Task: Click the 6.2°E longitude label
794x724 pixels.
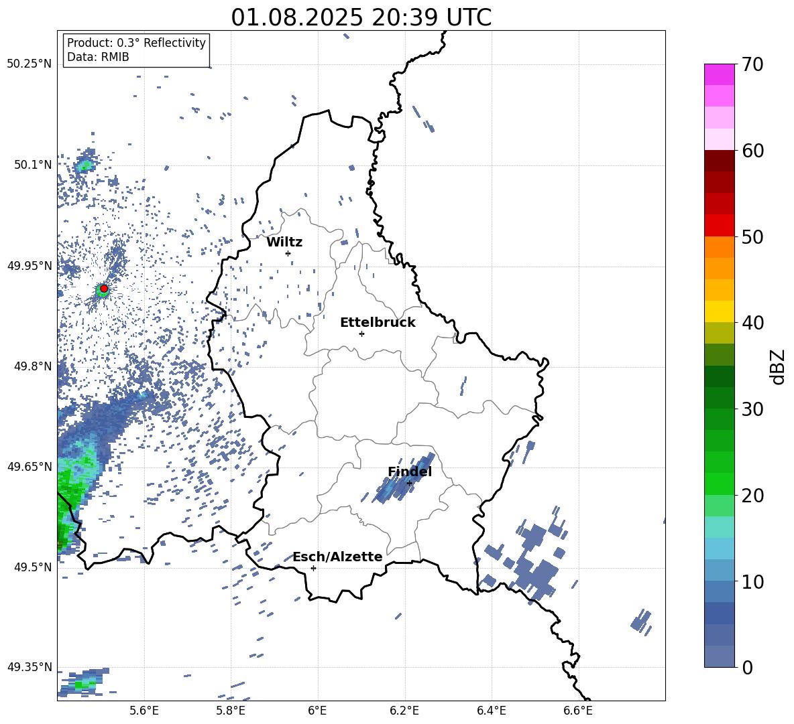Action: tap(404, 711)
